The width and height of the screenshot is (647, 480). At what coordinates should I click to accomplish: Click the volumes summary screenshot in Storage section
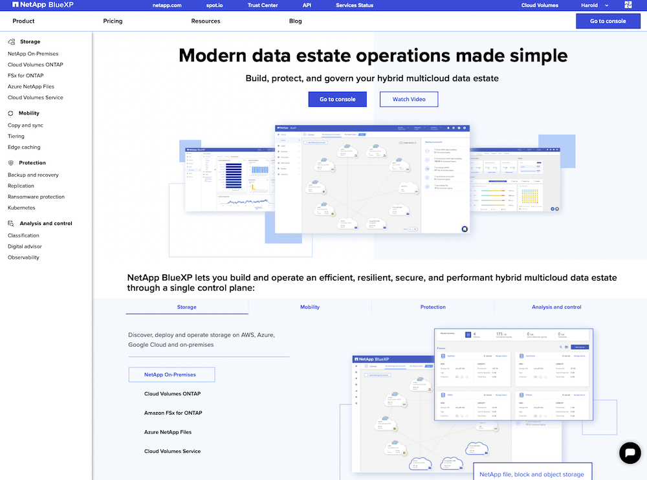[514, 375]
